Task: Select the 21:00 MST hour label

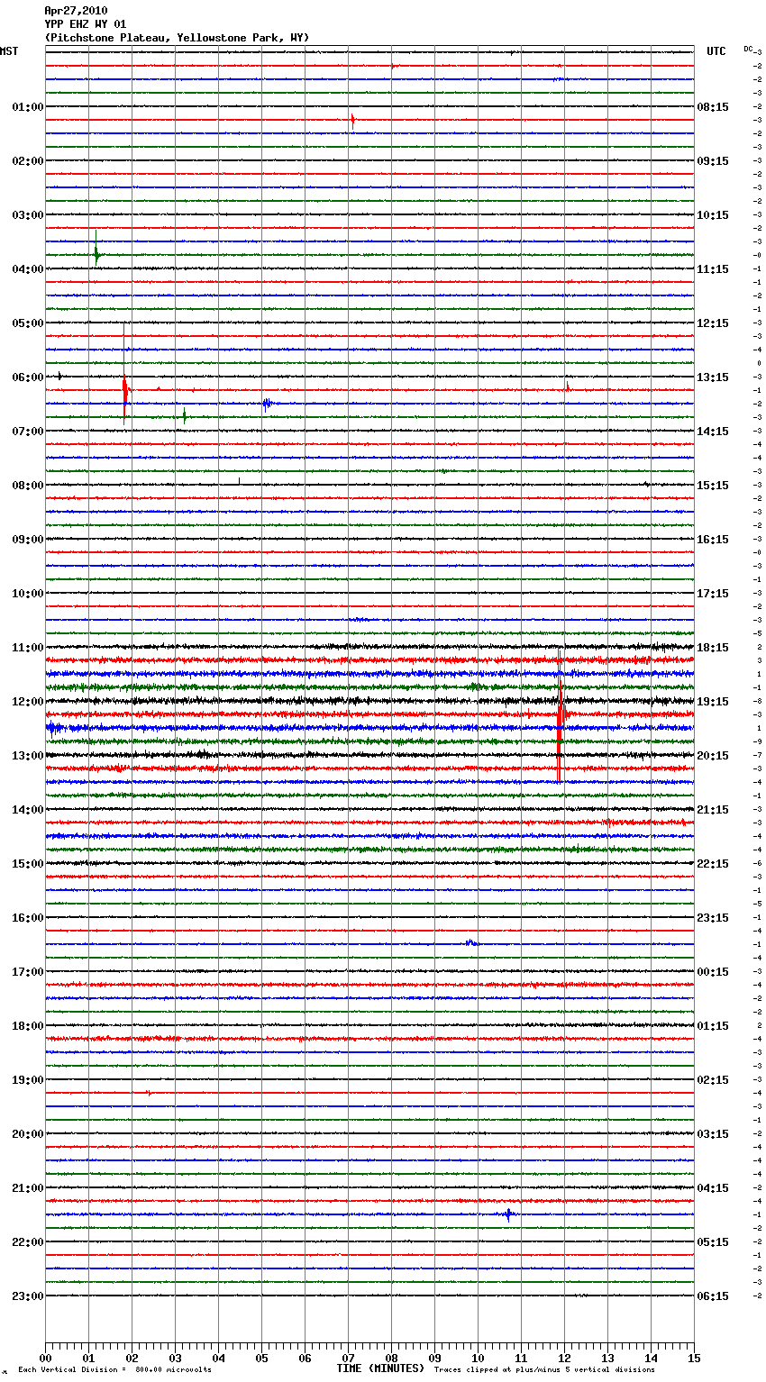Action: click(x=27, y=1187)
